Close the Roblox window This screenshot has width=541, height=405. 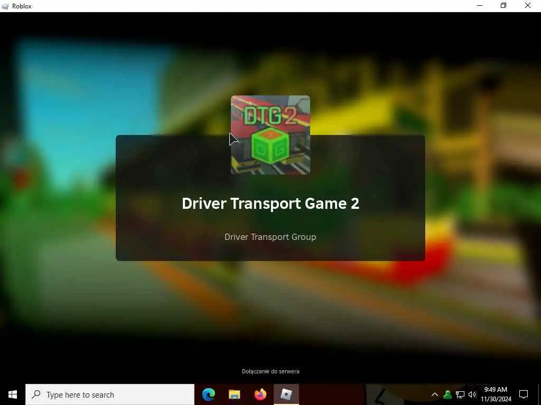[x=528, y=5]
